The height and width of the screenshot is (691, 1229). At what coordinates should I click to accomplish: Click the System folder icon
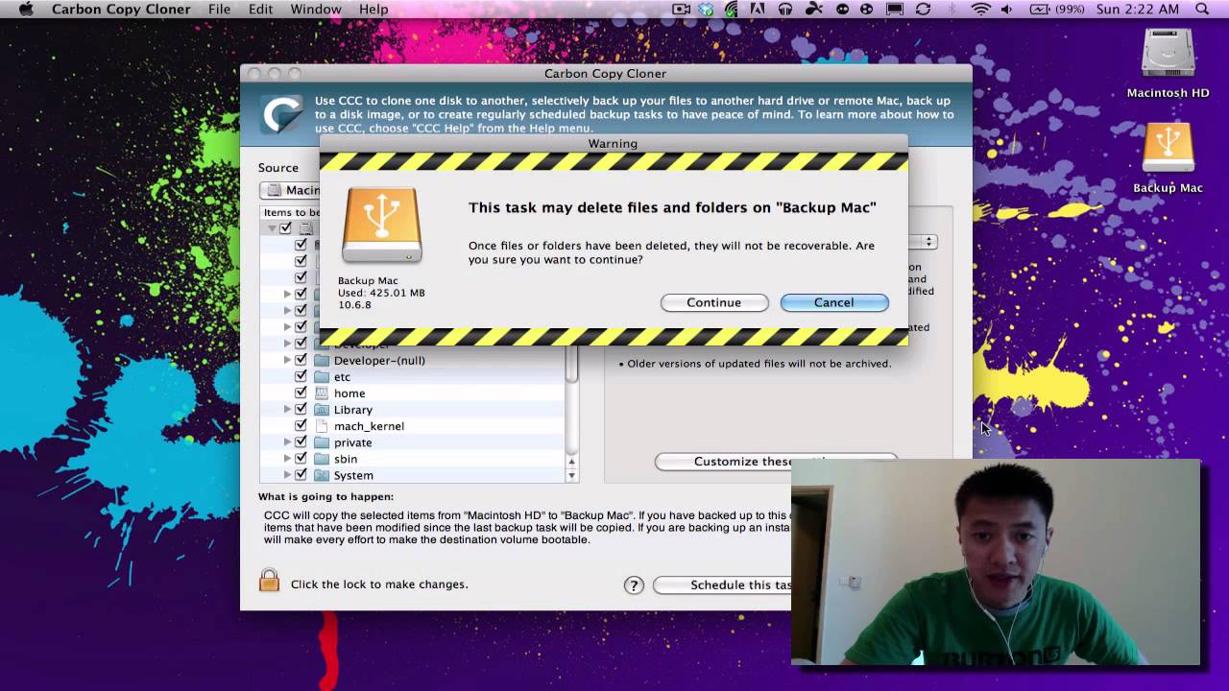(322, 475)
